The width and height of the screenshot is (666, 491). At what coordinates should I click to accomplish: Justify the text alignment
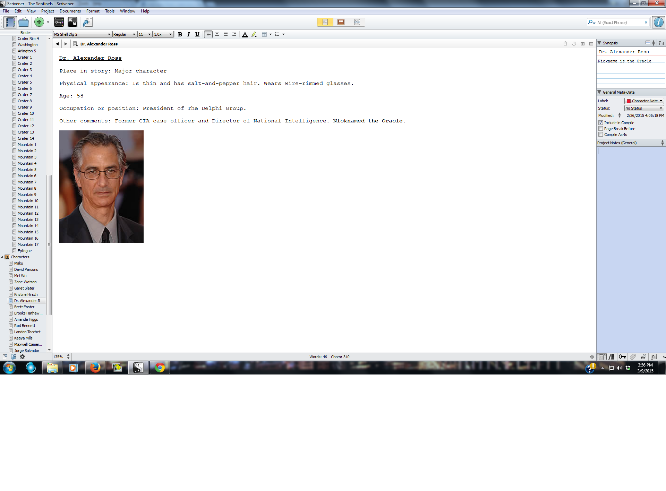[x=225, y=34]
